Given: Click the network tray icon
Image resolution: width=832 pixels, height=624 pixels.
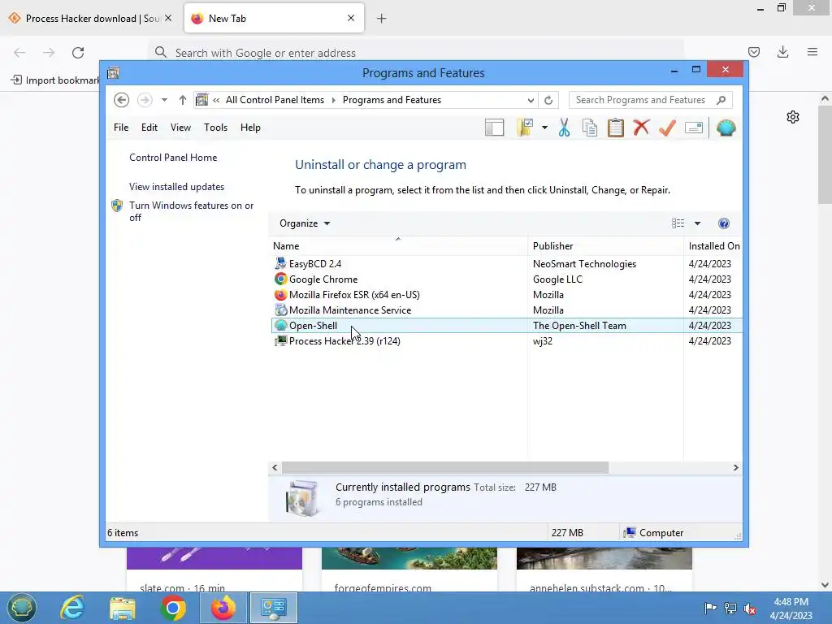Looking at the screenshot, I should pos(730,608).
